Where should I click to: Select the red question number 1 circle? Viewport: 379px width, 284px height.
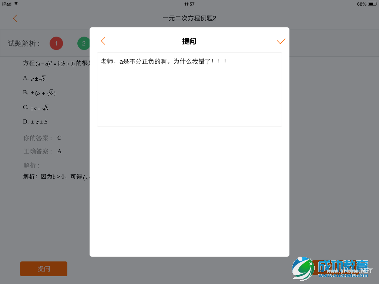coord(56,43)
